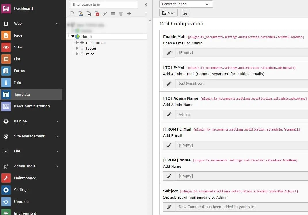This screenshot has height=215, width=308.
Task: Collapse the Admin Tools module group
Action: point(57,166)
